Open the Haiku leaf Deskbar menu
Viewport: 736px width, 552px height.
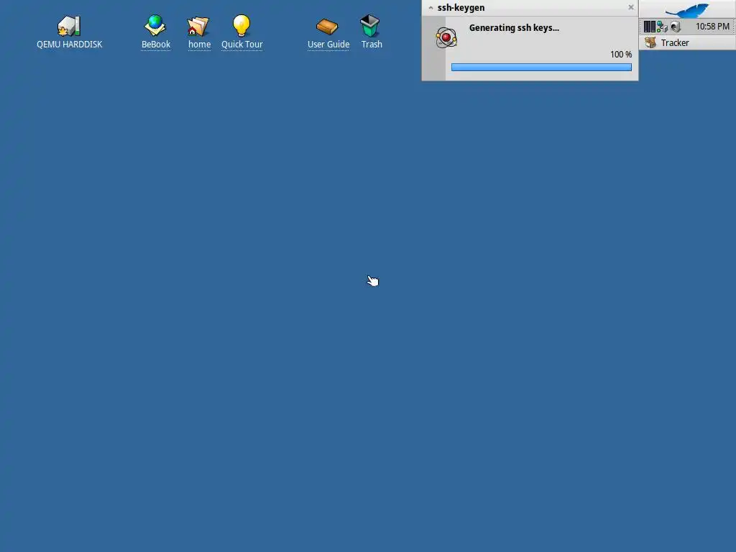point(687,9)
